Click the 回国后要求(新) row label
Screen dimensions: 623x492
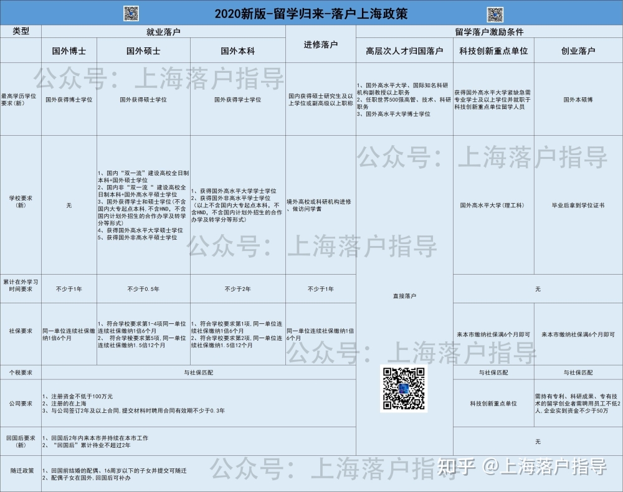[x=21, y=441]
